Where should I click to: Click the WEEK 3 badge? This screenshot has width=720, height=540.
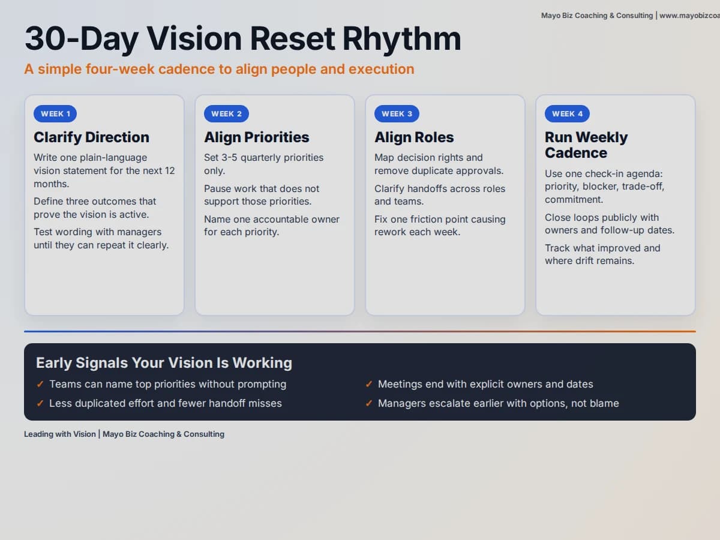397,113
